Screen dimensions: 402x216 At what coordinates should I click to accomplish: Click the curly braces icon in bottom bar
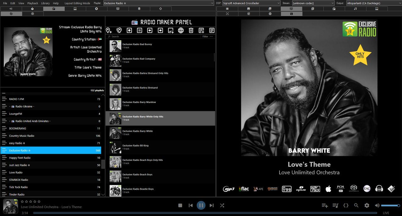point(346,205)
